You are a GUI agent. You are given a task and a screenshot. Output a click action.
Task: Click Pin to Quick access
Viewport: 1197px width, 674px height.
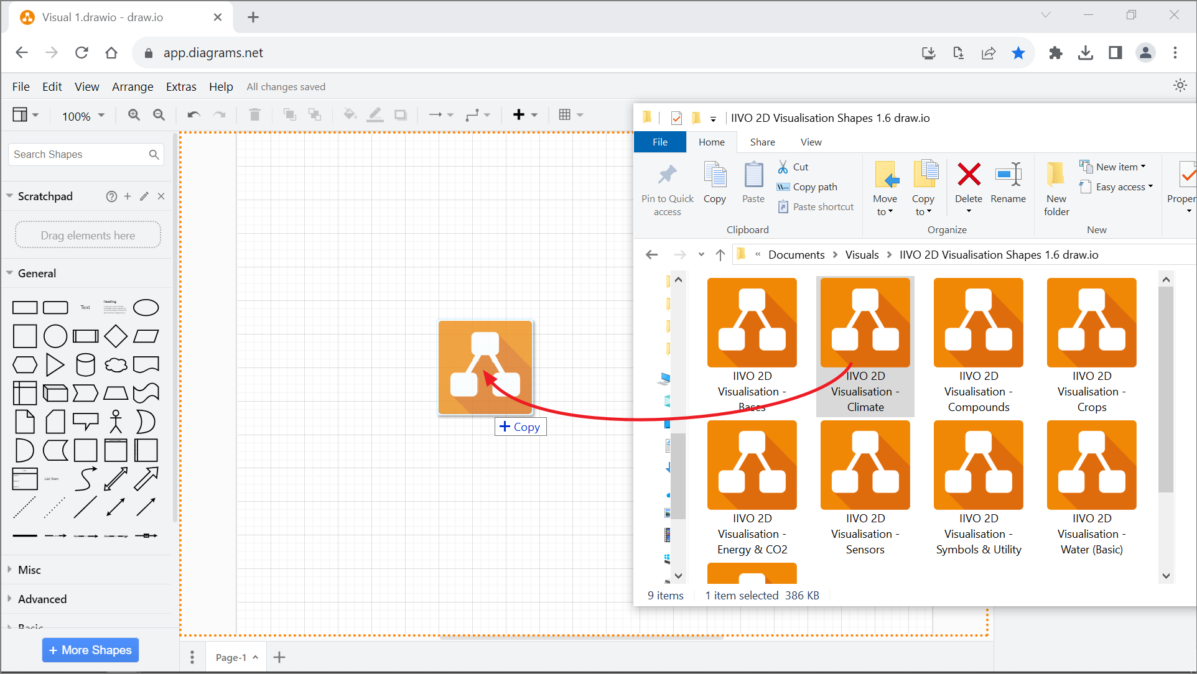668,190
